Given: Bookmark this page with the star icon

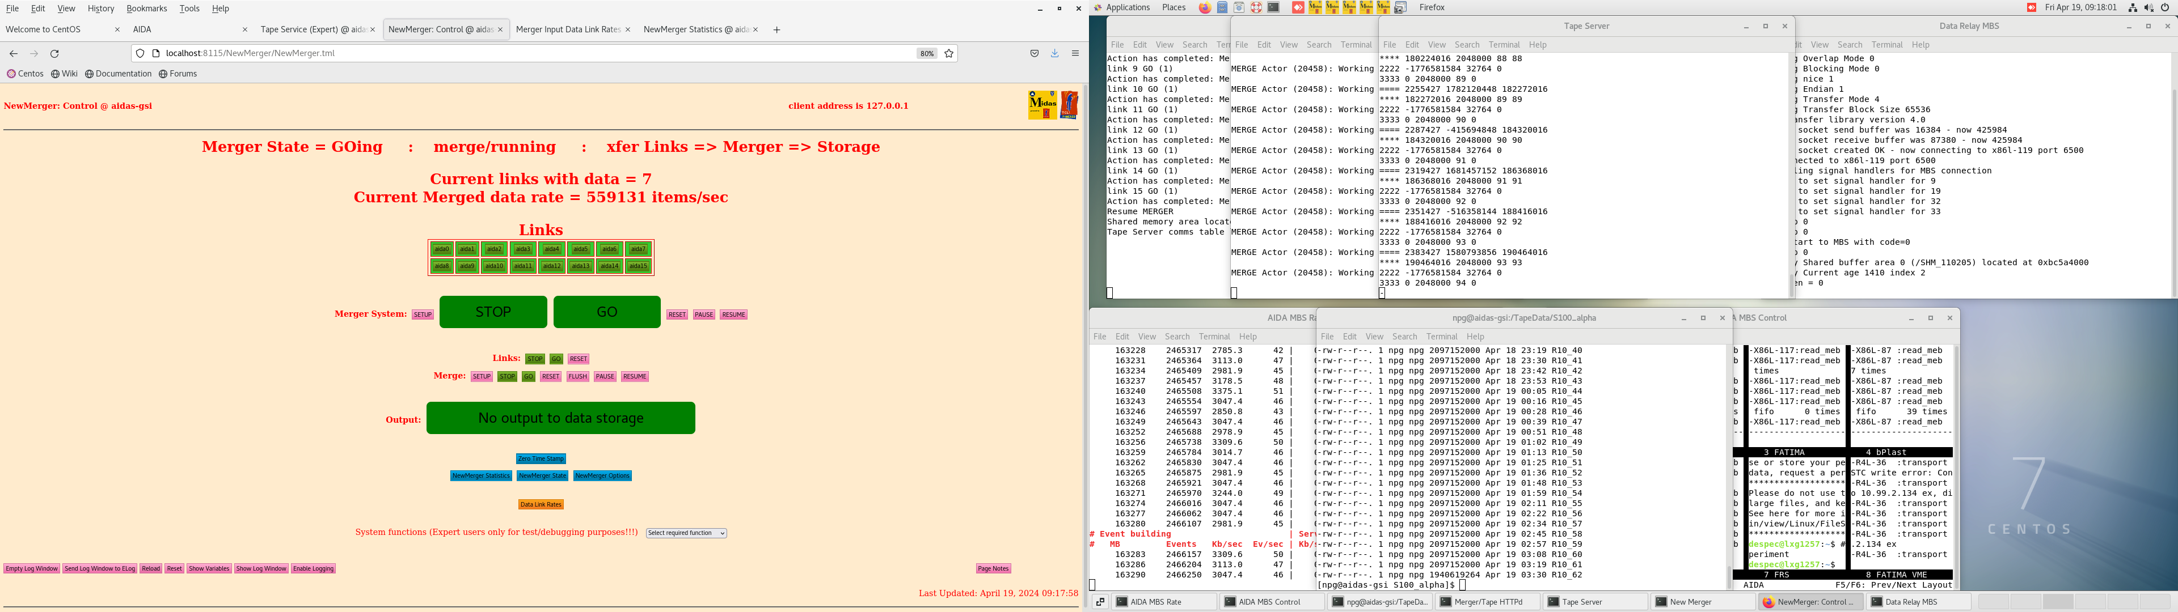Looking at the screenshot, I should click(949, 53).
